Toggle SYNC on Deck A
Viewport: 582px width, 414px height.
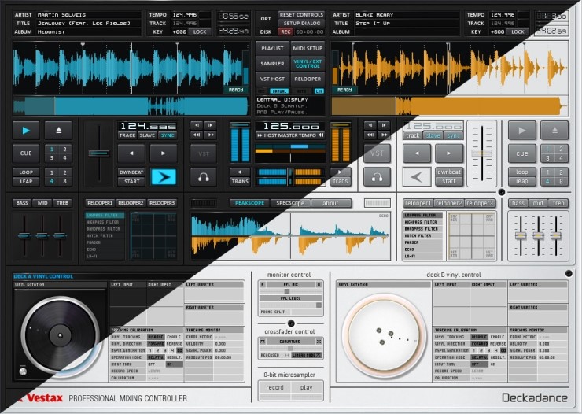169,135
